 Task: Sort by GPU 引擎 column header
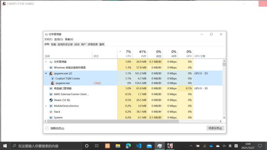click(208, 54)
